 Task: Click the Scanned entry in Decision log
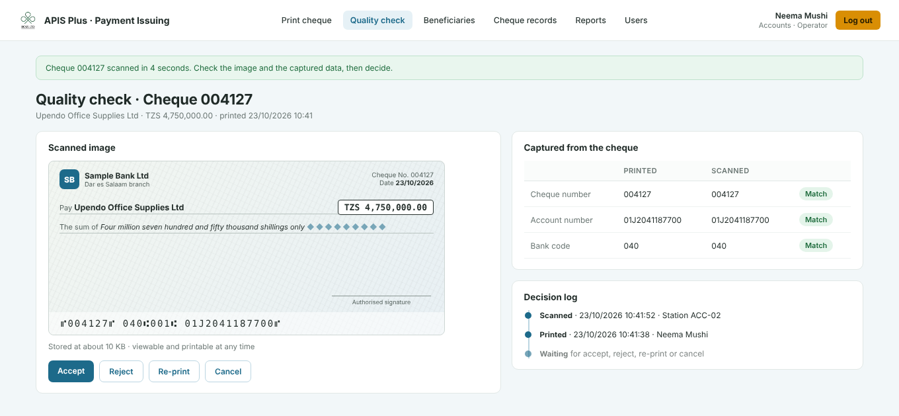pos(630,315)
